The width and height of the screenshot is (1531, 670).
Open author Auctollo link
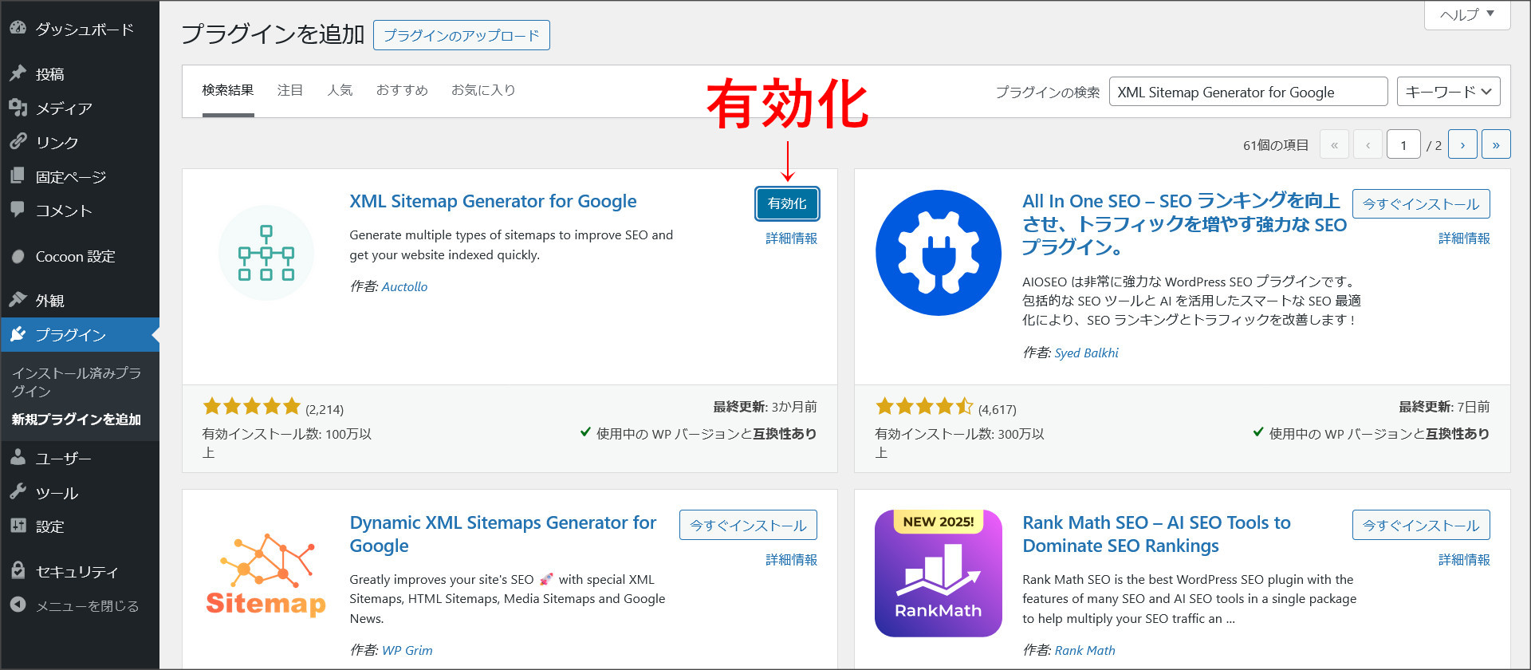point(404,286)
